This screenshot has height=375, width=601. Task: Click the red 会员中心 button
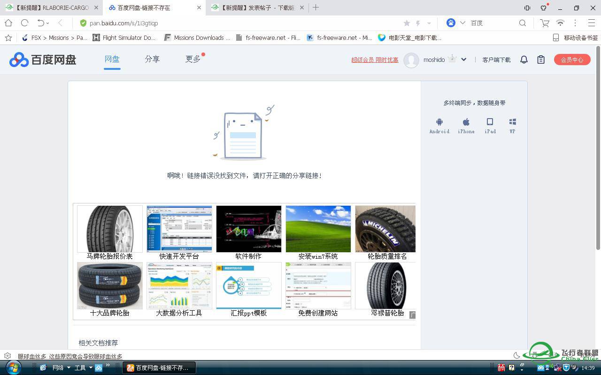pyautogui.click(x=572, y=60)
